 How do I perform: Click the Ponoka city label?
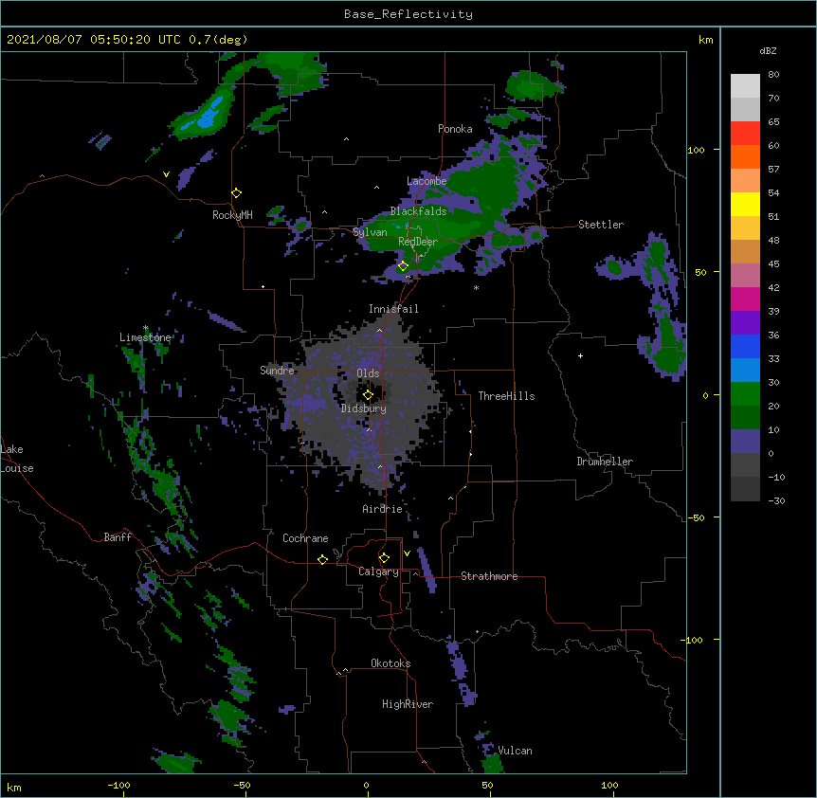455,129
